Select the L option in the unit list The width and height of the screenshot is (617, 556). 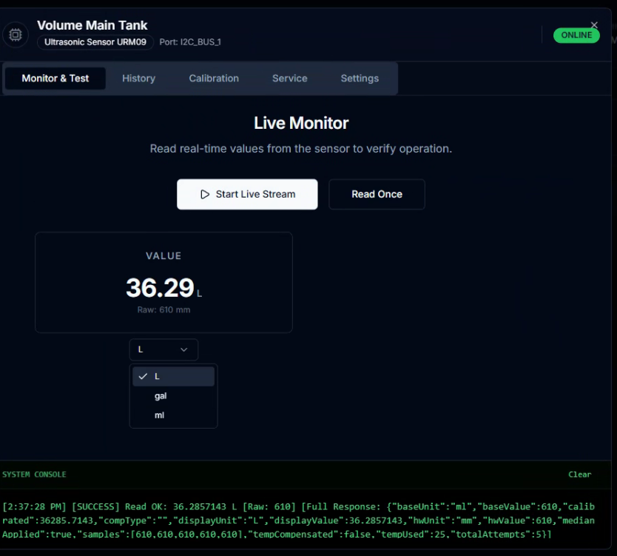tap(174, 376)
